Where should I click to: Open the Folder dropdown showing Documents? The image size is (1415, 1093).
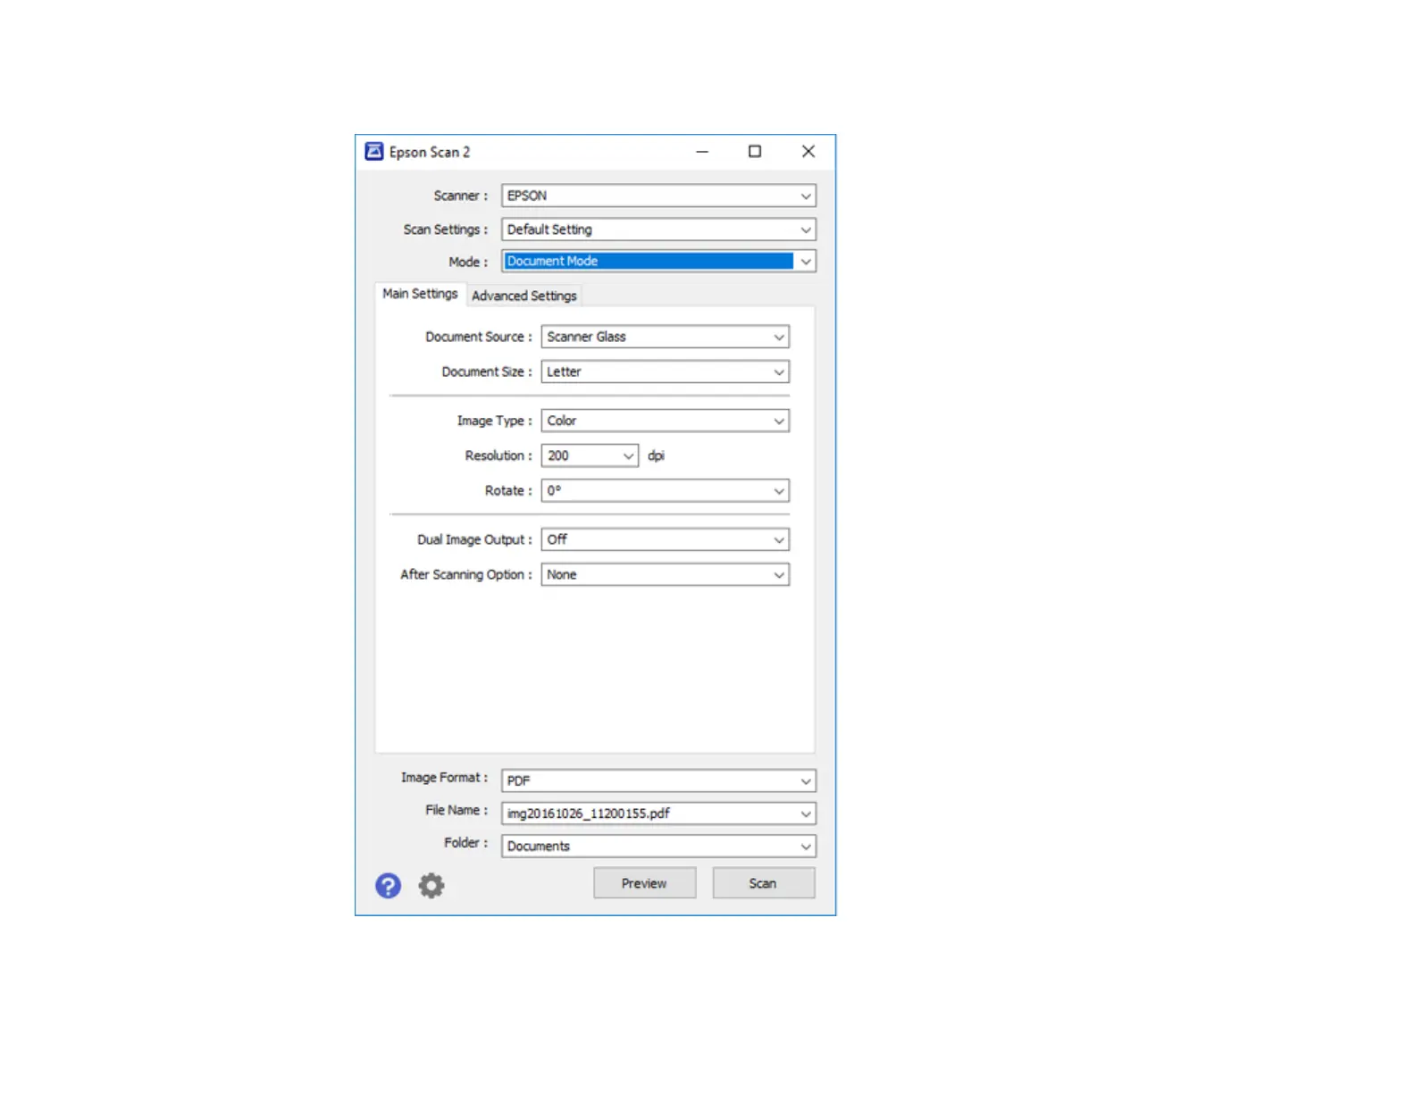point(658,846)
